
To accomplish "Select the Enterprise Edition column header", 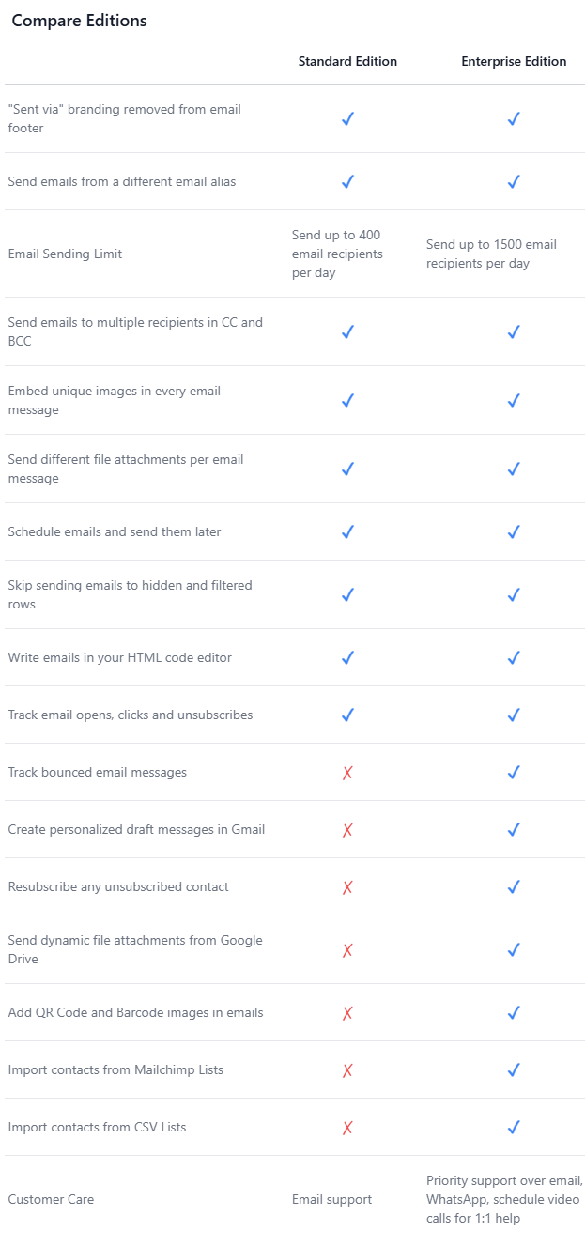I will pyautogui.click(x=514, y=61).
